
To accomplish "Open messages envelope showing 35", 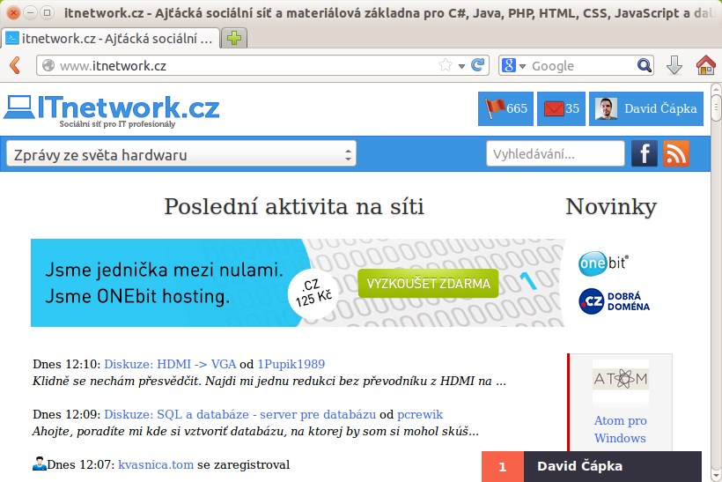I will (561, 108).
